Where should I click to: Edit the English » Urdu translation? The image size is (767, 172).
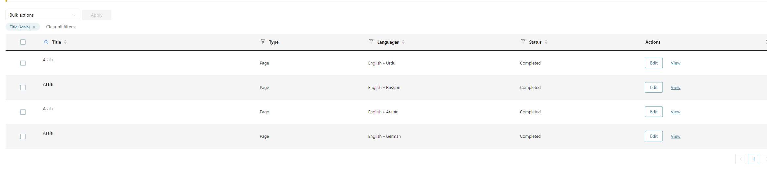tap(653, 63)
